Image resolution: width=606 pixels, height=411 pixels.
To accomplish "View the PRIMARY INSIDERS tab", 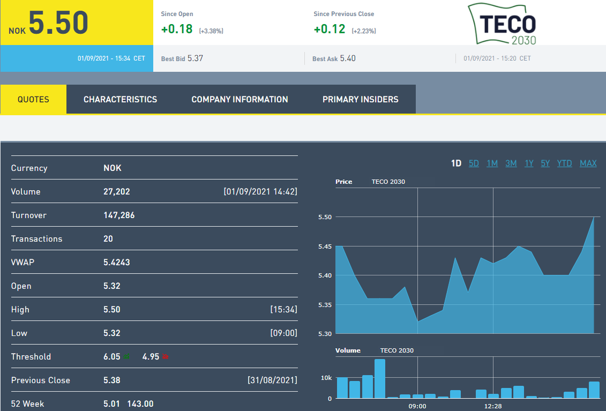I will coord(360,99).
